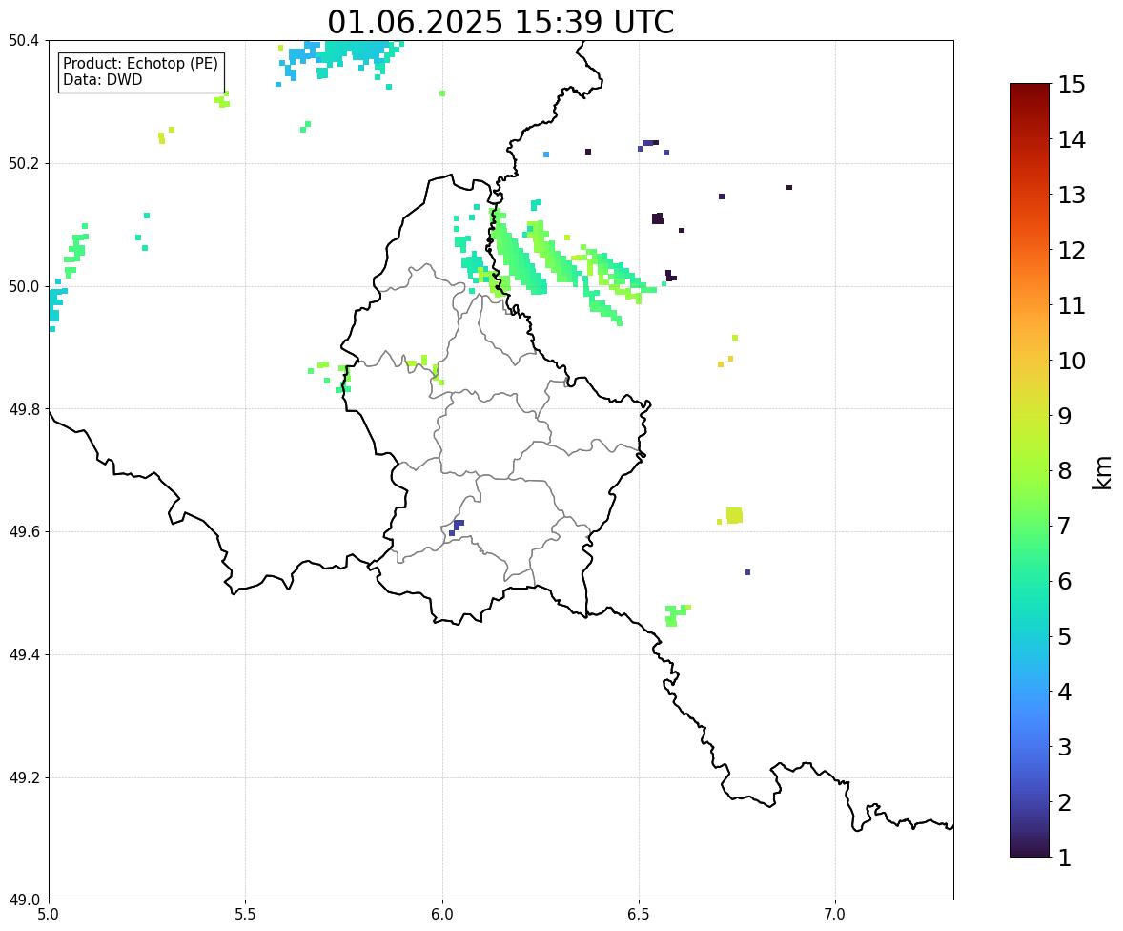Select colorbar tick label "4"
The width and height of the screenshot is (1123, 931).
pos(1064,692)
